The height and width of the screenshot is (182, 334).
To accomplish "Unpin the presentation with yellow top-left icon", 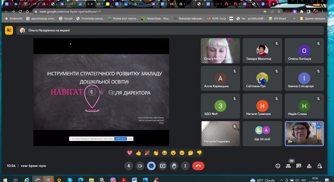I will [x=9, y=30].
